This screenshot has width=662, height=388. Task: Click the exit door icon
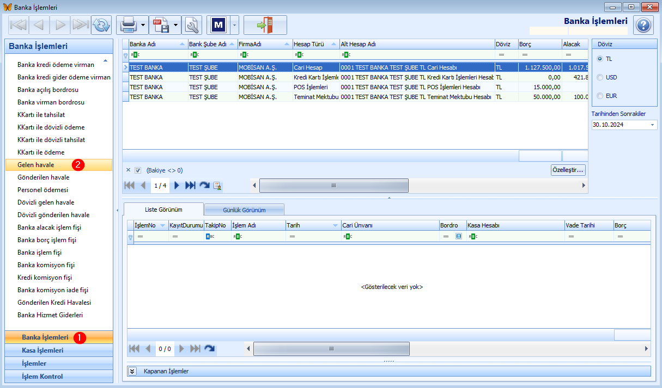[x=265, y=25]
